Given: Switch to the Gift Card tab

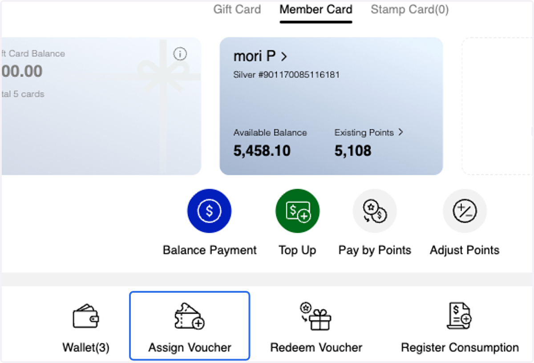Looking at the screenshot, I should point(237,9).
